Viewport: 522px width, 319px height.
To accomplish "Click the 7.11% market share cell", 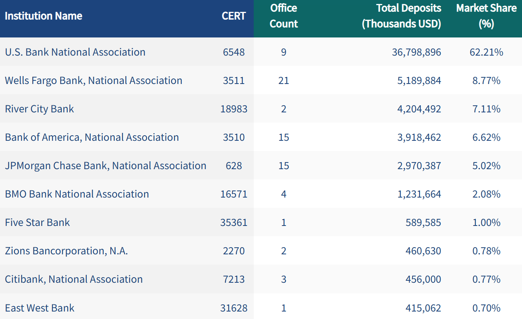I will click(487, 109).
